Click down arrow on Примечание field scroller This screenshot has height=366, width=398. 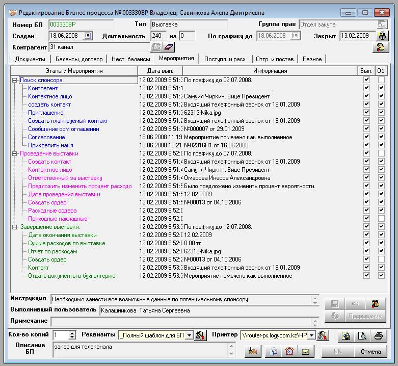point(315,325)
